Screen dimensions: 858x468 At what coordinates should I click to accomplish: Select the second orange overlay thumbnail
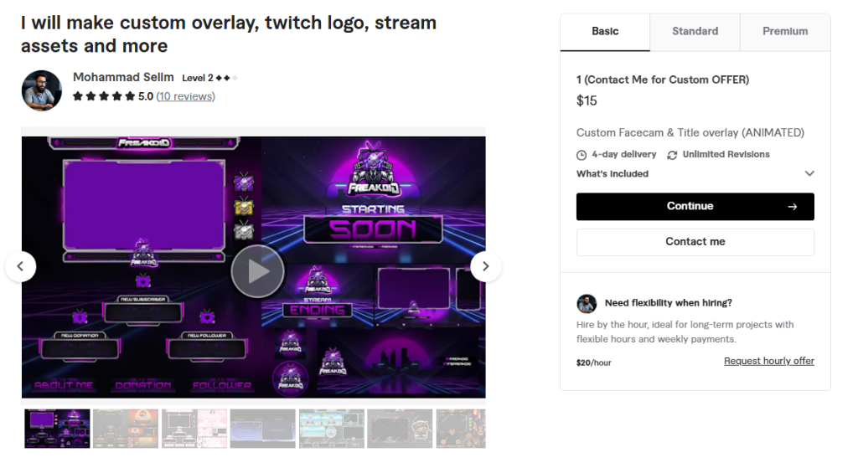[x=126, y=429]
